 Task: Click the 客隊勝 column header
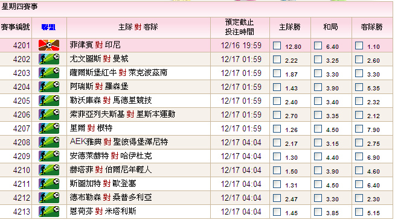[372, 27]
